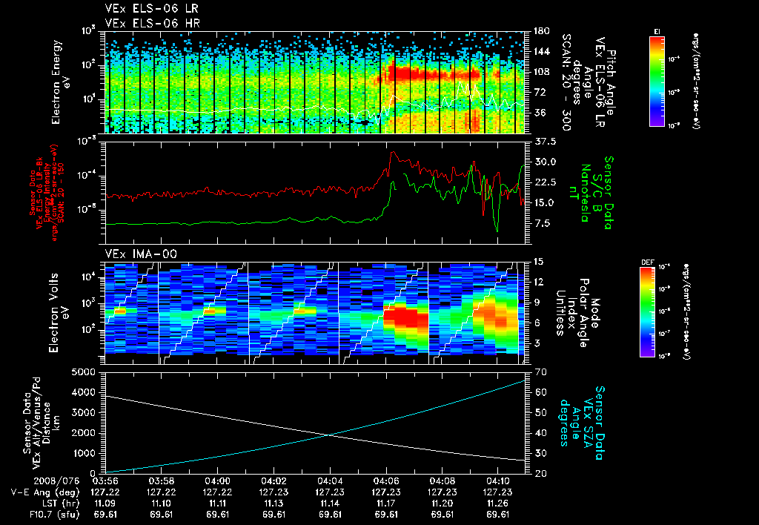Click the 'F10.7 (sfu)' row label
Viewport: 759px width, 525px height.
(53, 515)
